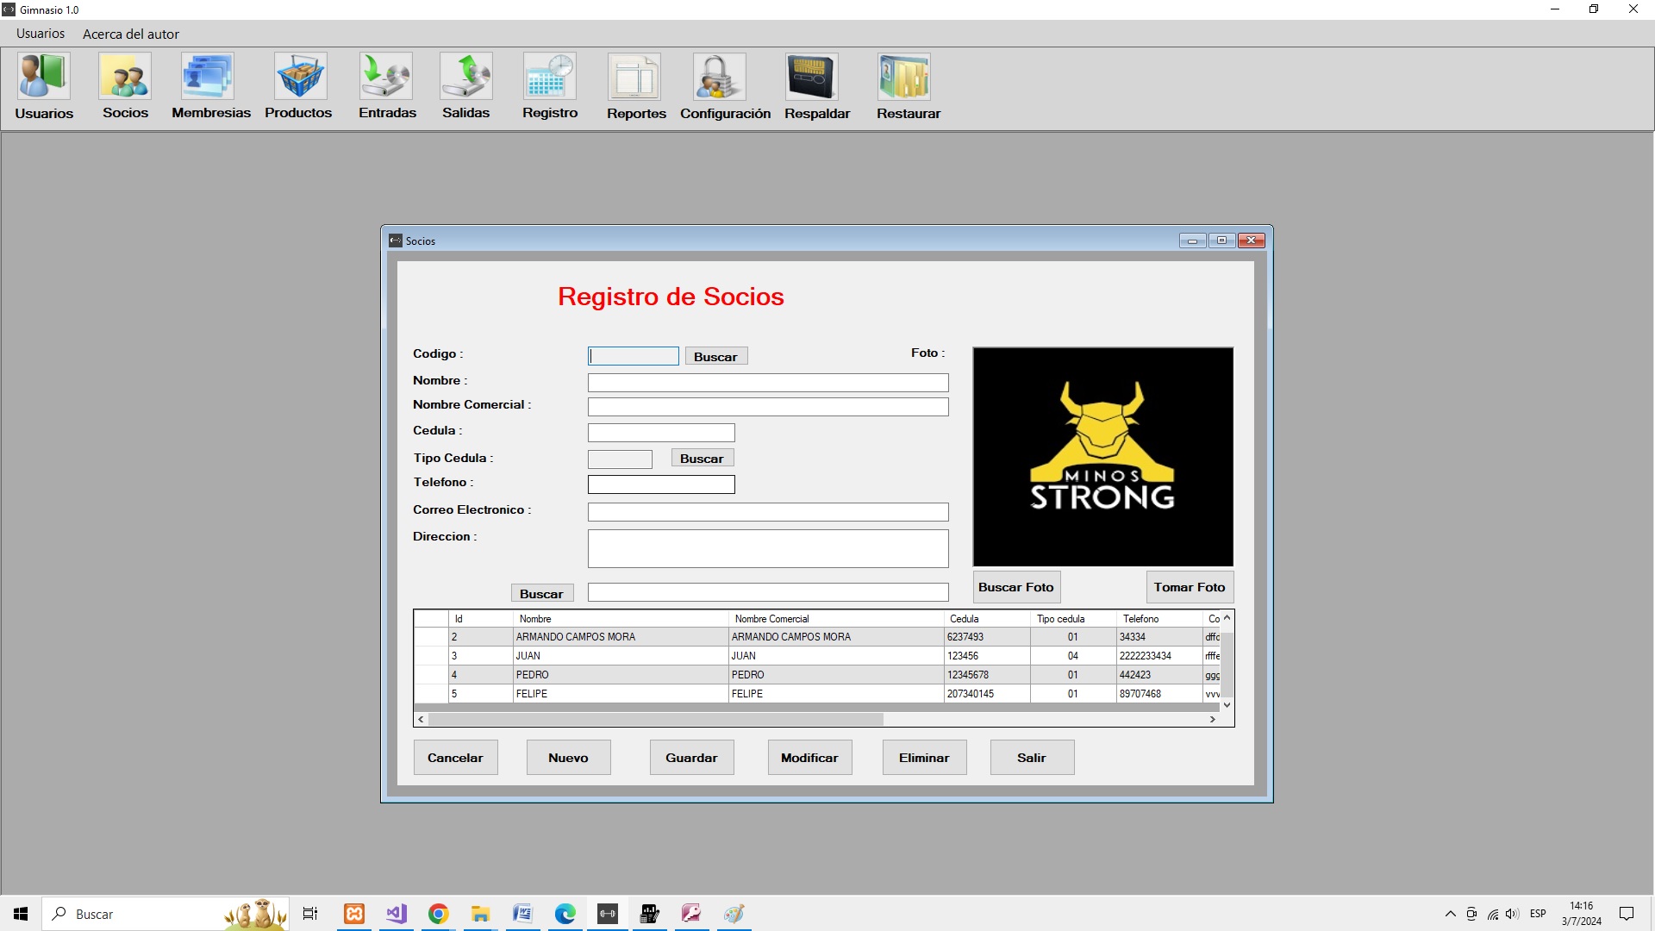Open Microsoft Edge from the taskbar
This screenshot has height=931, width=1655.
coord(565,914)
